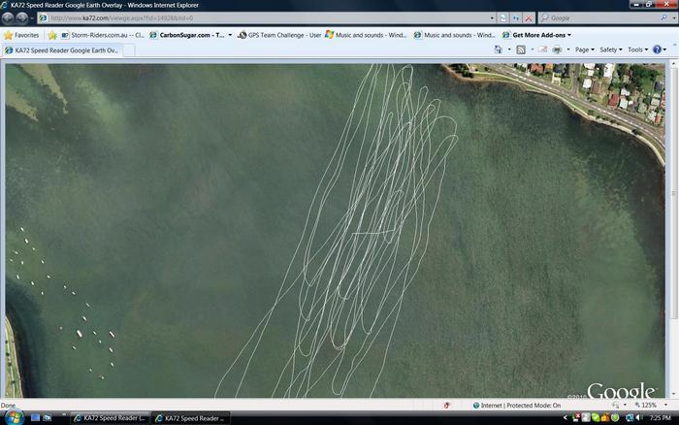Click the Windows Start orb
The height and width of the screenshot is (425, 679).
[10, 417]
